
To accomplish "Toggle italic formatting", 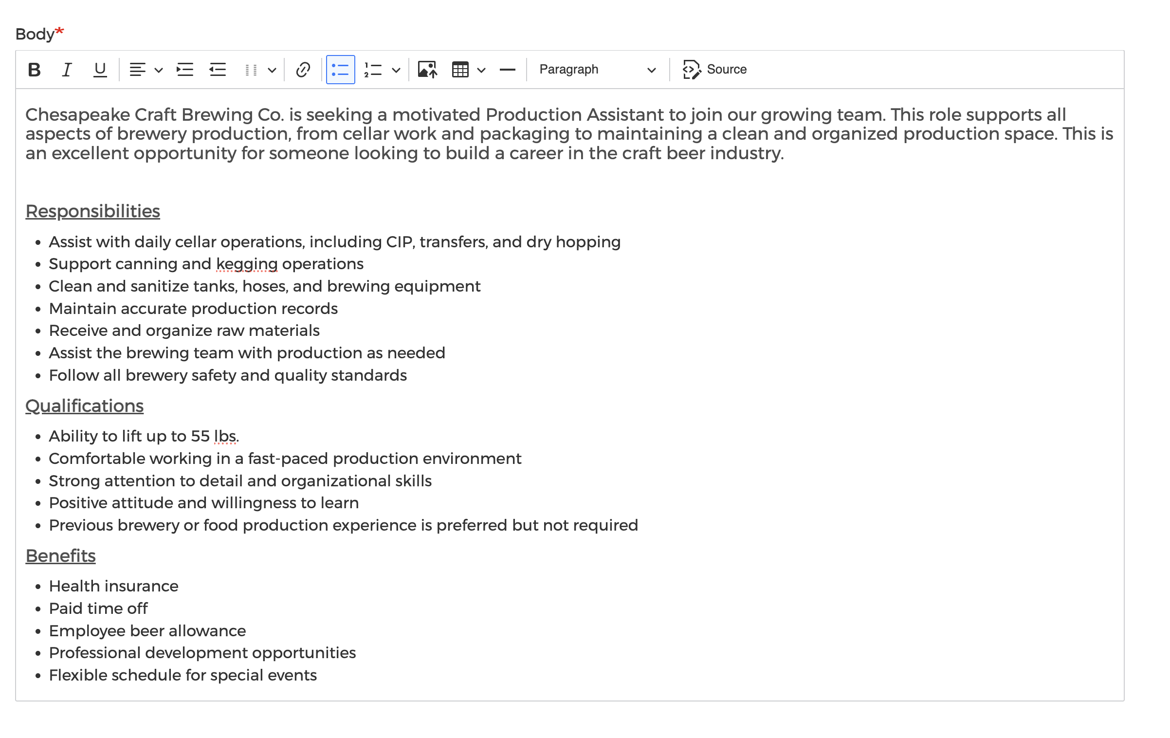I will [x=67, y=70].
